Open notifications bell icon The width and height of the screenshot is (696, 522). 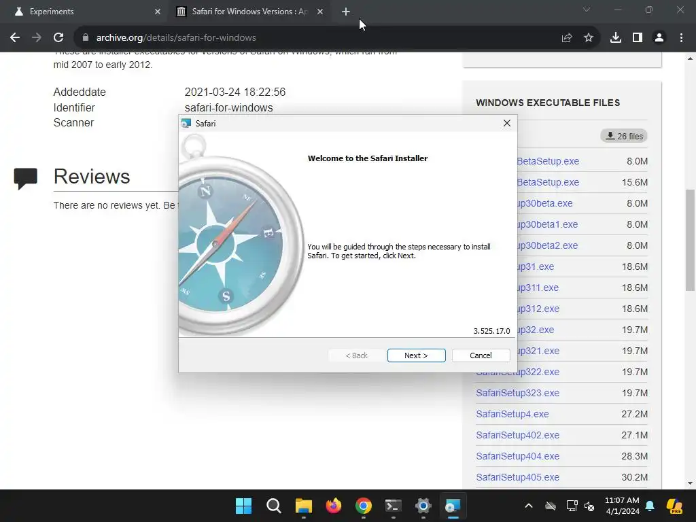pyautogui.click(x=650, y=506)
